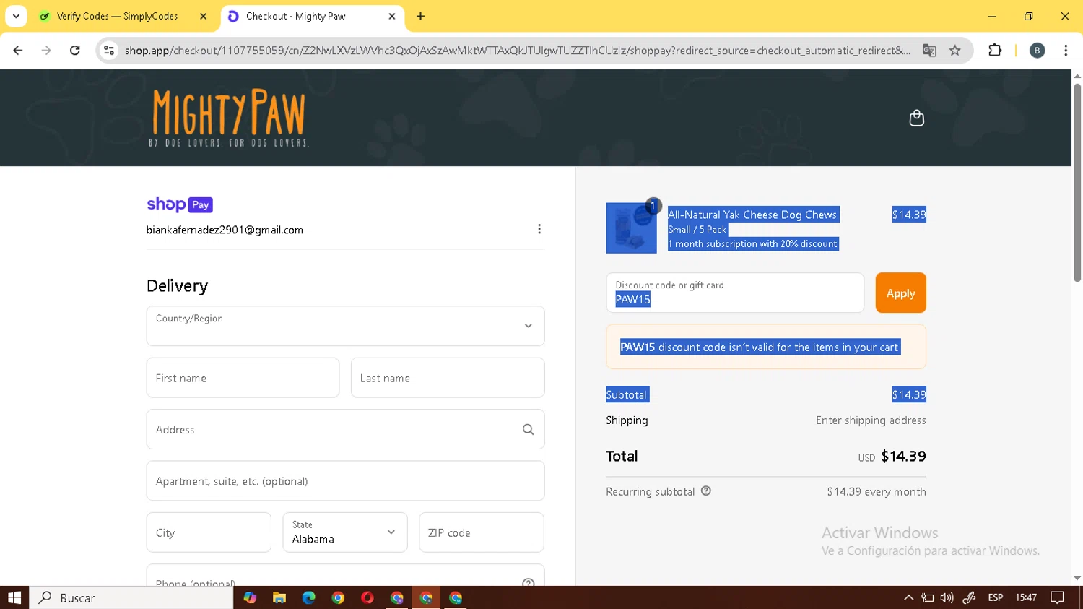Open the Chrome three-dot menu
The image size is (1083, 609).
click(x=1066, y=50)
